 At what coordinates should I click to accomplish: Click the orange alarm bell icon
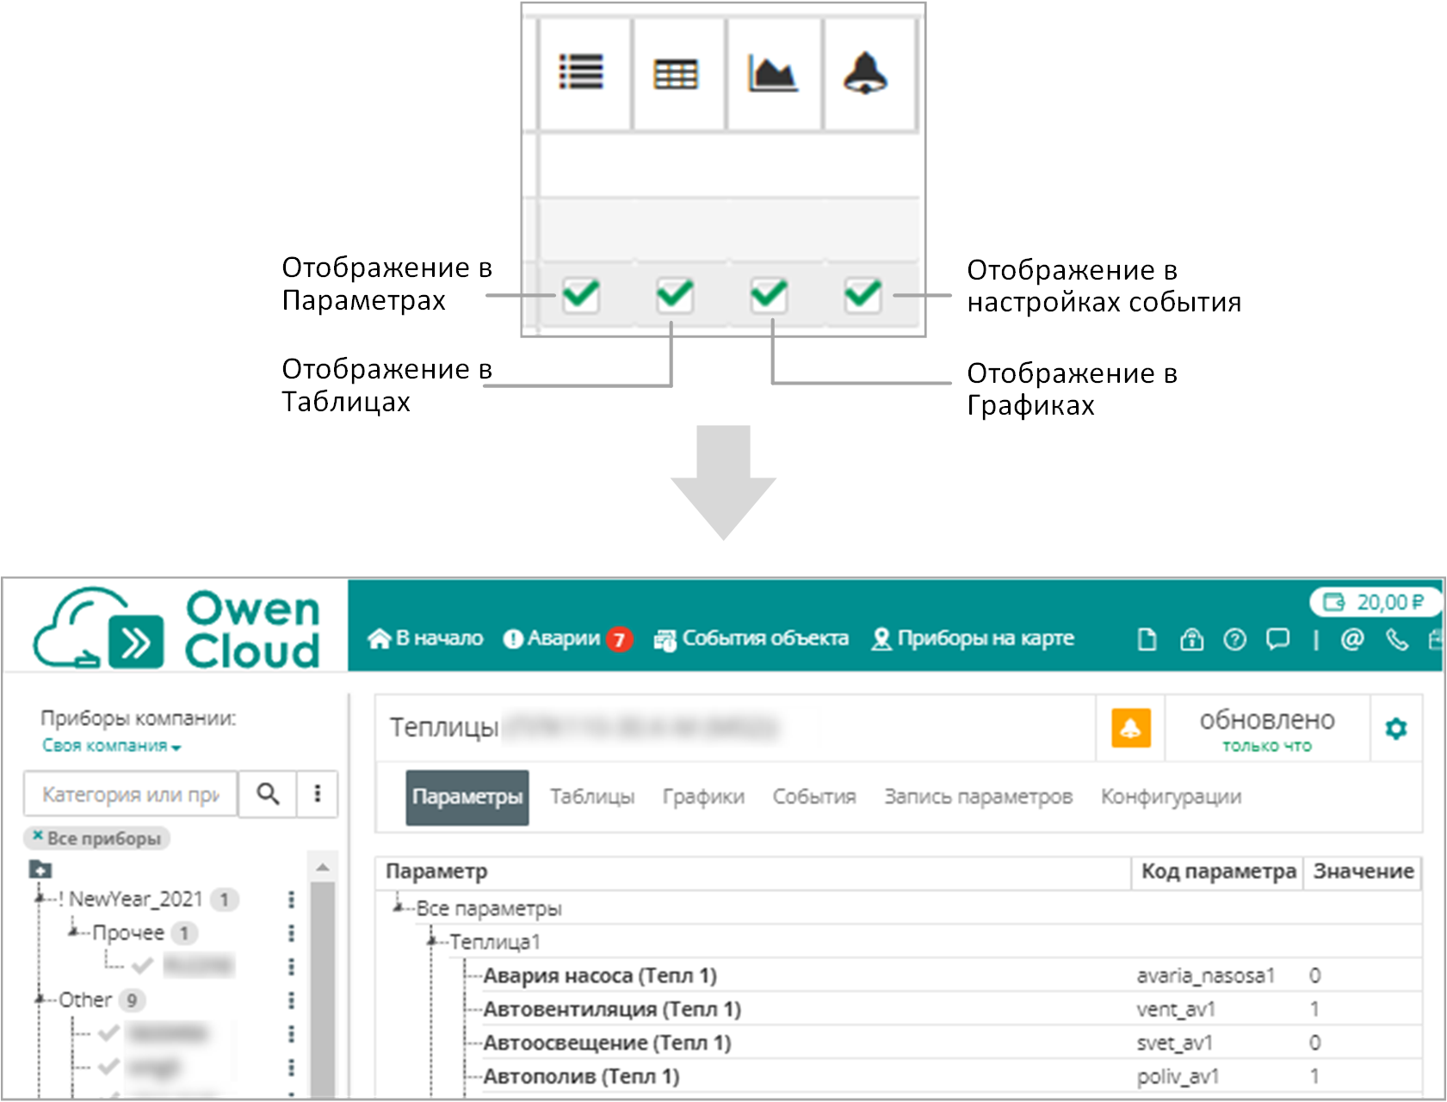click(1130, 729)
